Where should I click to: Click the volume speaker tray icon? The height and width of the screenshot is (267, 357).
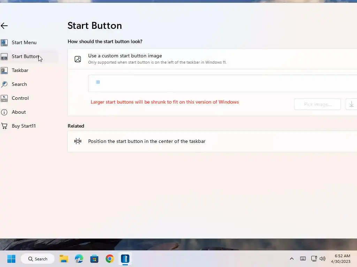coord(322,259)
